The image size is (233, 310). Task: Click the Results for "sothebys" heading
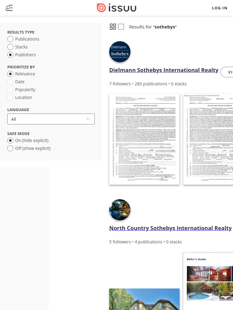[153, 27]
